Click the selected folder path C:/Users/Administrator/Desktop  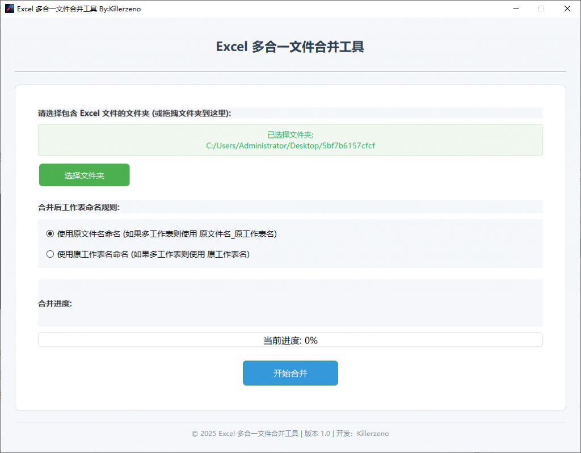(290, 145)
